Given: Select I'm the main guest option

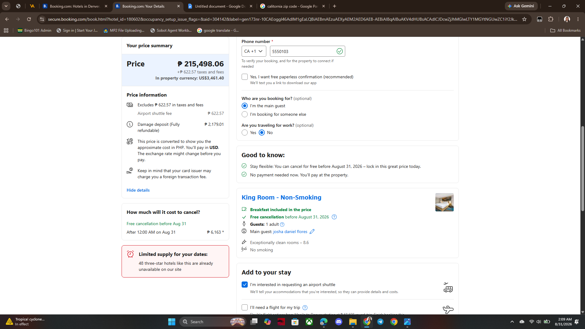Looking at the screenshot, I should point(245,106).
